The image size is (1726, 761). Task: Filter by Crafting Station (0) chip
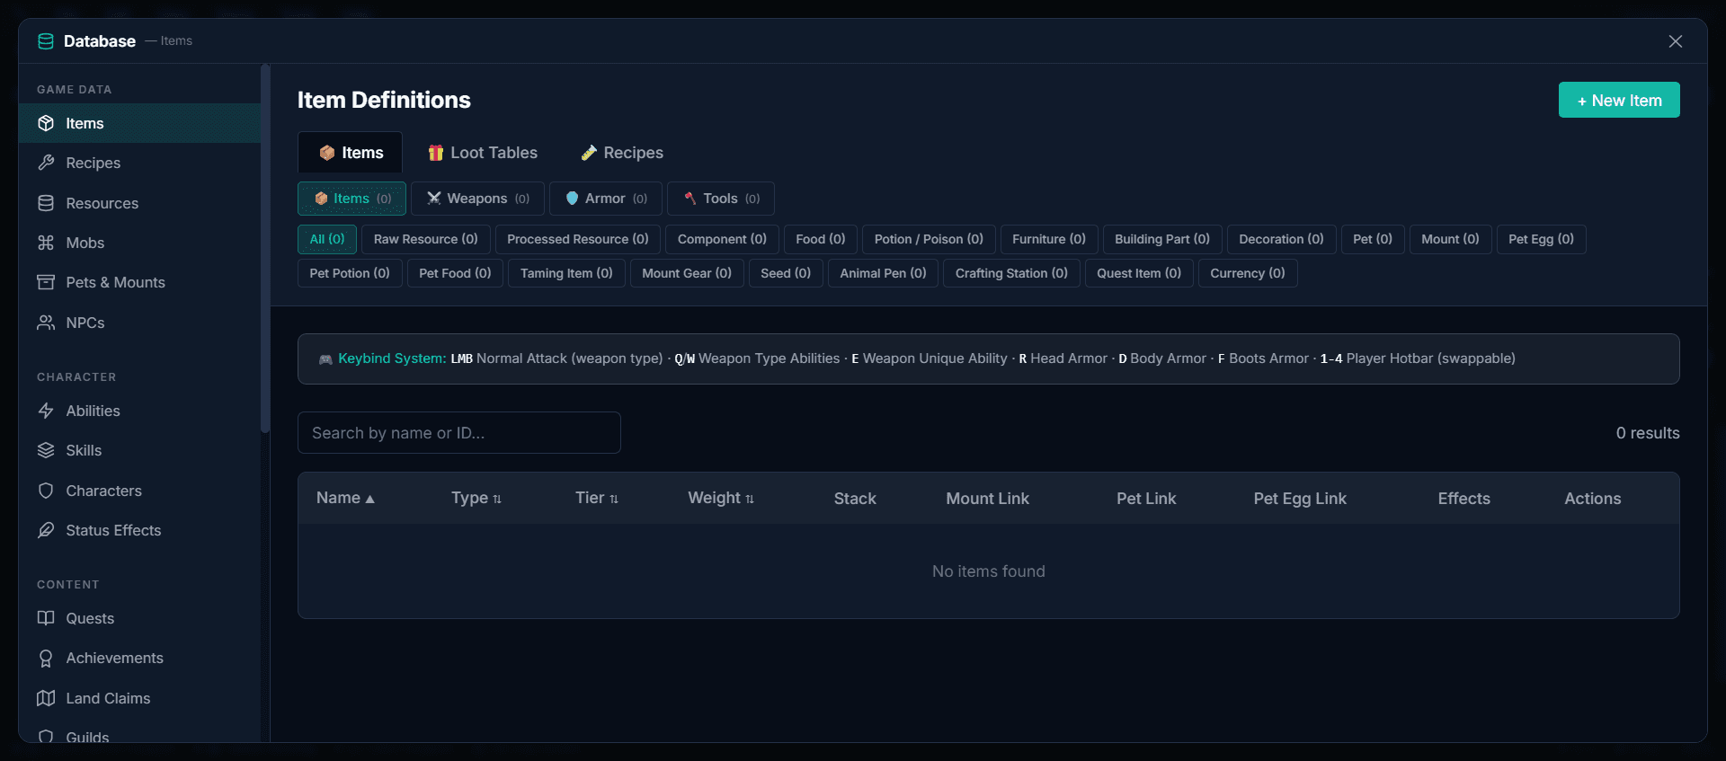pyautogui.click(x=1011, y=273)
